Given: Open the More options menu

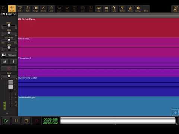Looking at the screenshot, I should [146, 9].
